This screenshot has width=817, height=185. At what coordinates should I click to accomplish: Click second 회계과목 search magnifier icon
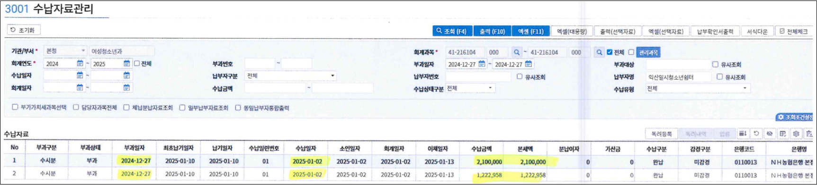pos(599,52)
